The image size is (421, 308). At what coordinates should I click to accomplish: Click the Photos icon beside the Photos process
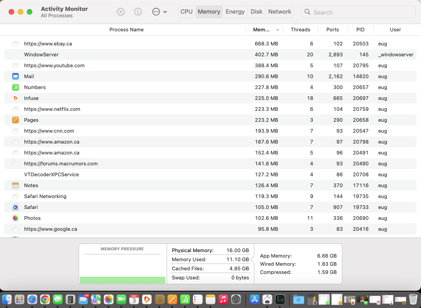click(x=15, y=218)
